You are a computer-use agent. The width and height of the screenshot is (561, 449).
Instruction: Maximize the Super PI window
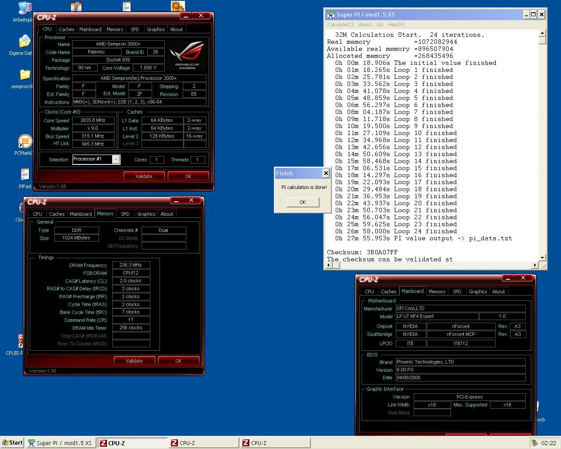[533, 14]
